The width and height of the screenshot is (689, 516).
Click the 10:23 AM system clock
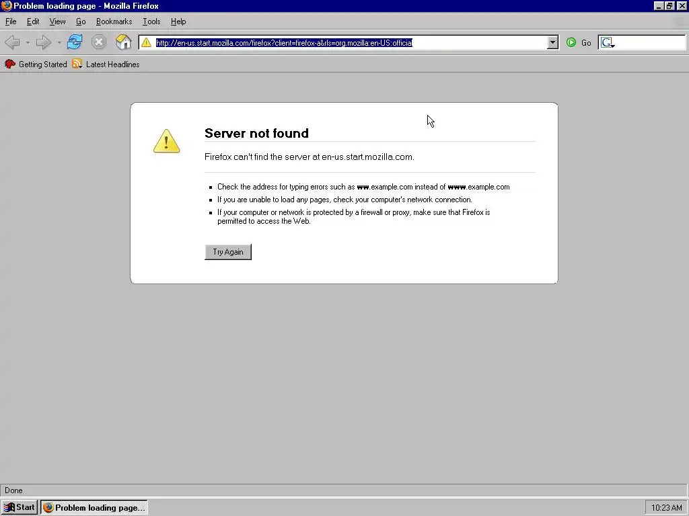(x=666, y=508)
